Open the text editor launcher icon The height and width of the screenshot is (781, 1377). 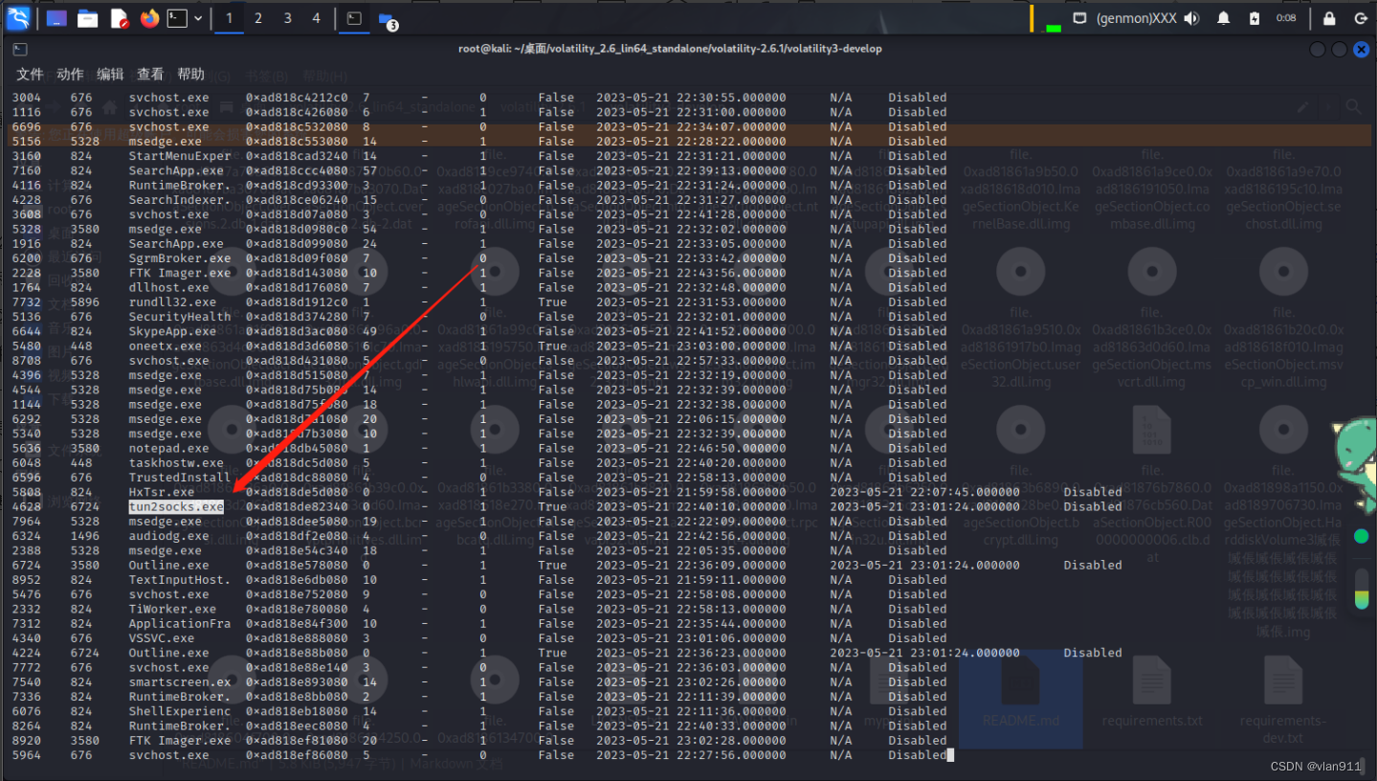tap(119, 18)
